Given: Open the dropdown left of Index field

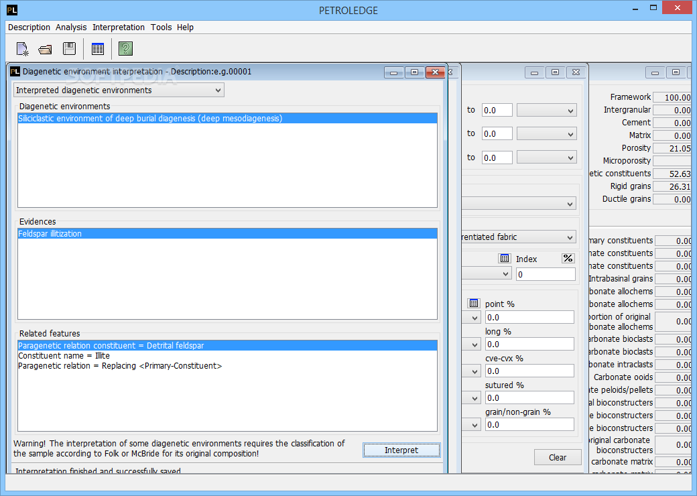Looking at the screenshot, I should click(487, 273).
